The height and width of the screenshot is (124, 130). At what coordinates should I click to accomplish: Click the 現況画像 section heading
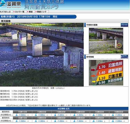tap(6, 21)
